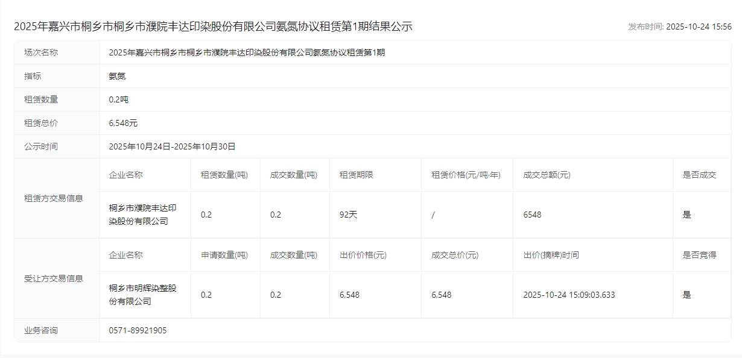The width and height of the screenshot is (742, 358).
Task: Click the 租赁价格(元/吨·年) column header
Action: [466, 175]
